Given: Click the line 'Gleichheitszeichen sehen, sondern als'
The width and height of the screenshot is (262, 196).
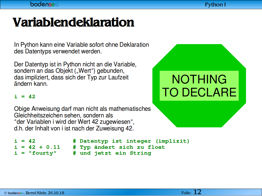Looking at the screenshot, I should pos(63,115).
